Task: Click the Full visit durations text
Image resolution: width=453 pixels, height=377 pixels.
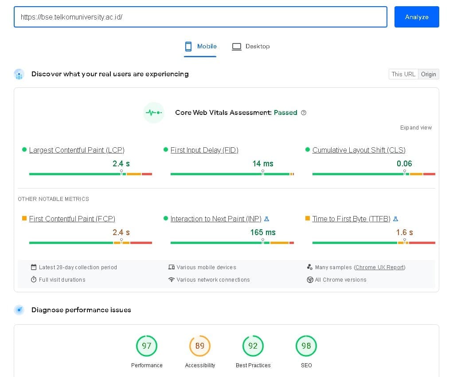Action: tap(62, 279)
